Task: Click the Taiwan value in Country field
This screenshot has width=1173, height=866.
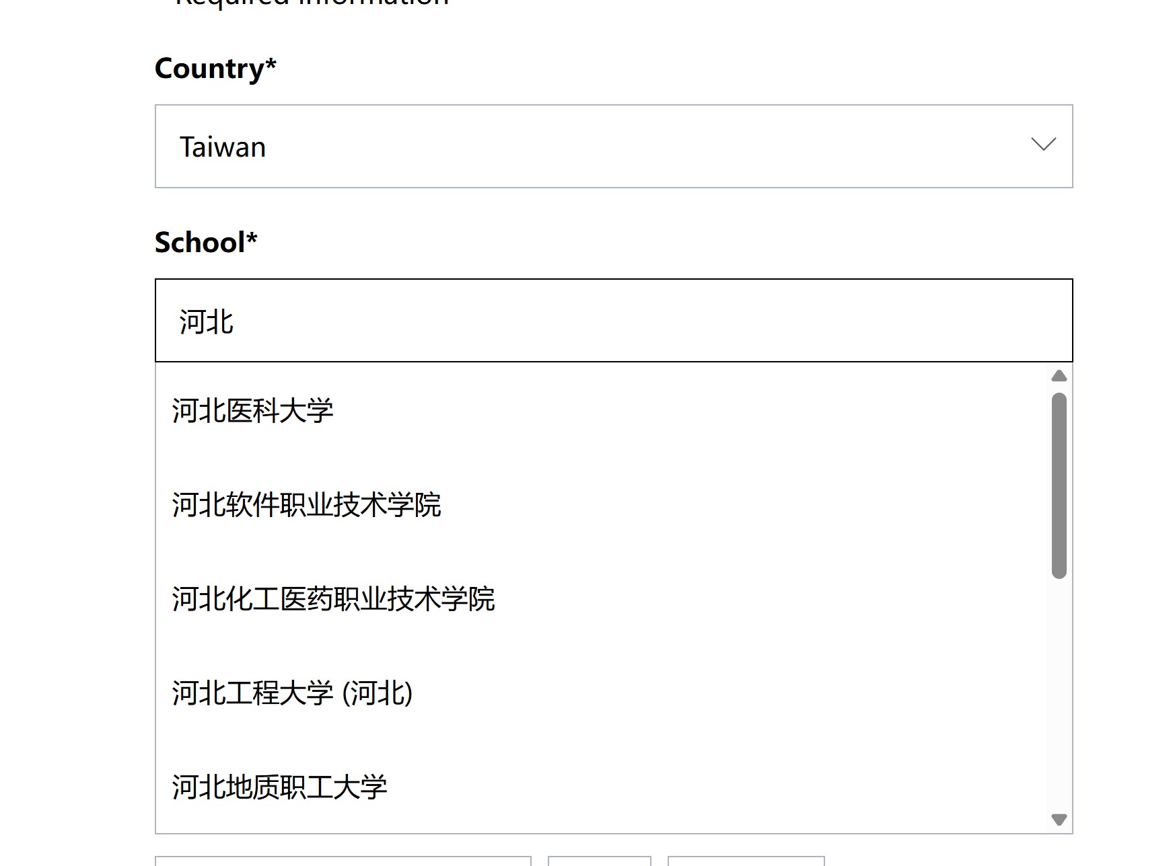Action: [223, 147]
